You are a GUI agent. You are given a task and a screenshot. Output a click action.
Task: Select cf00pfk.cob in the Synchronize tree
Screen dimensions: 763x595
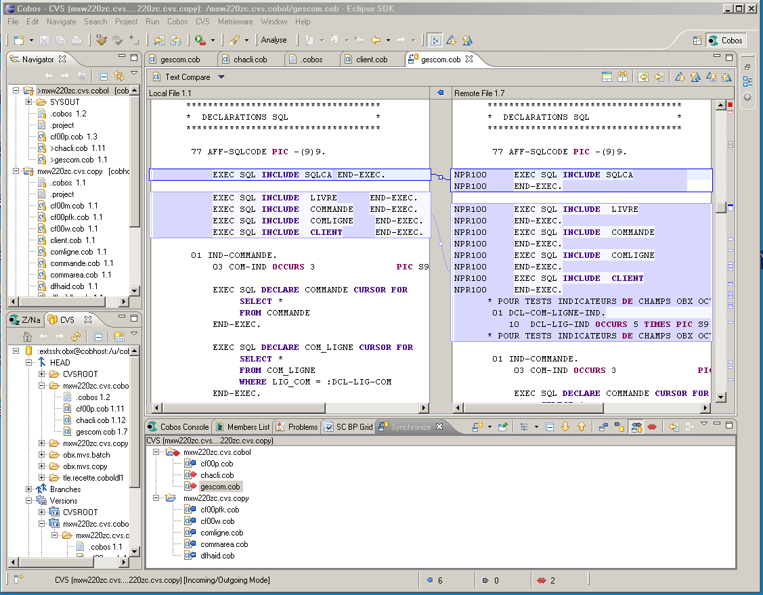tap(220, 510)
